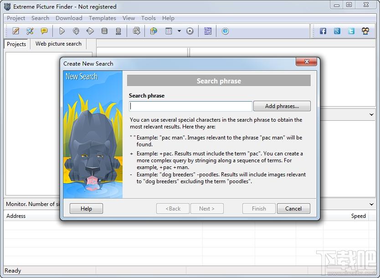Open the dropdown arrow beside calendar icon

coord(179,31)
